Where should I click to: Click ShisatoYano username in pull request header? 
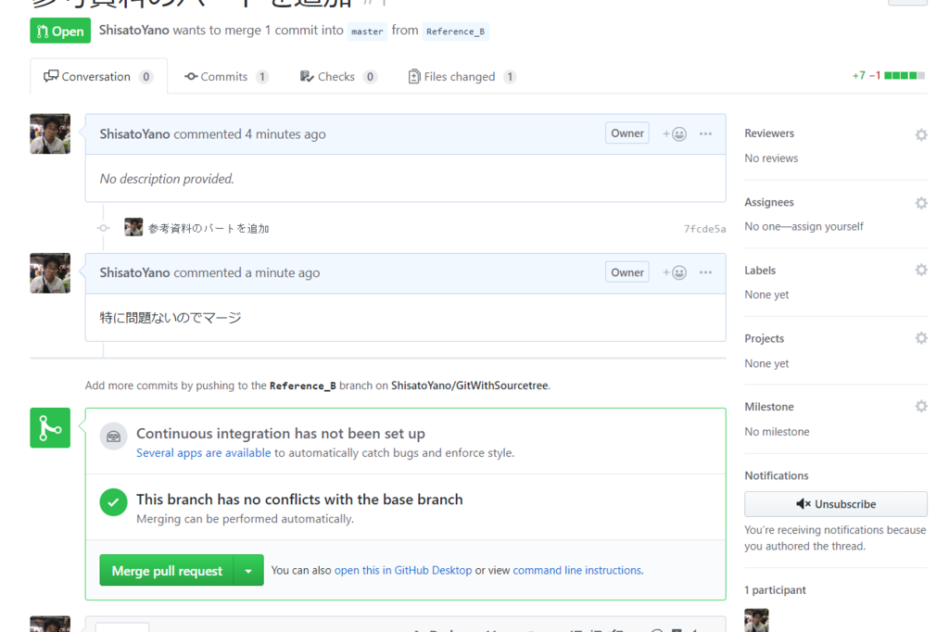(134, 31)
